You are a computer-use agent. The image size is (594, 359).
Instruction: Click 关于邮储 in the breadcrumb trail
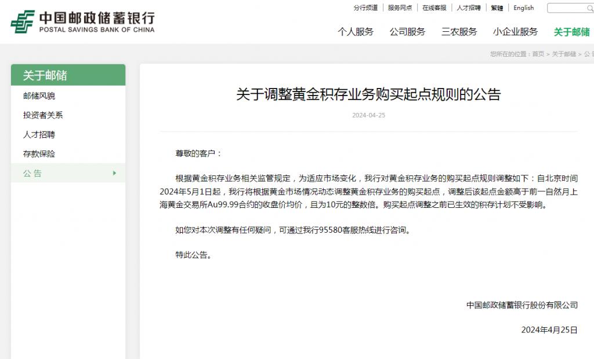[x=564, y=54]
